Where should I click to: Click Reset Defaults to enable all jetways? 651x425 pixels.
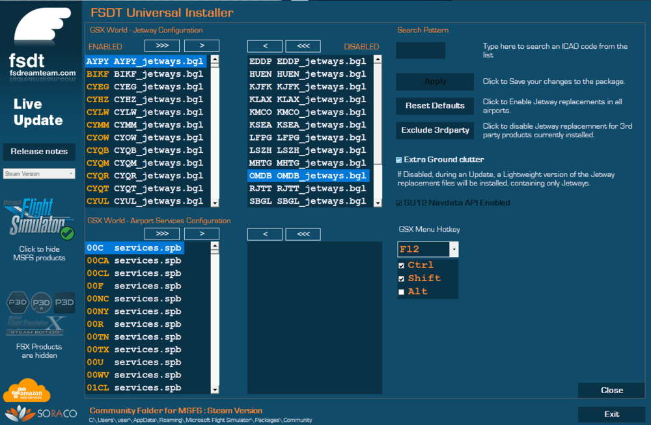pyautogui.click(x=434, y=105)
